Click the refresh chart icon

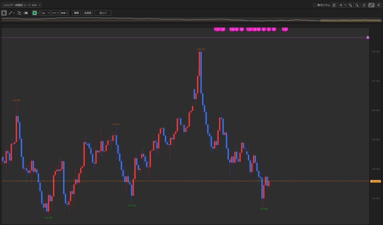tap(364, 5)
